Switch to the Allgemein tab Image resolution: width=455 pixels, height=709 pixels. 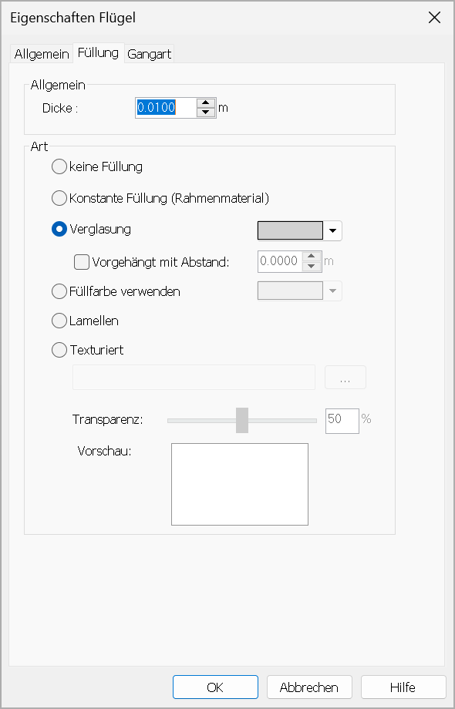click(x=42, y=54)
